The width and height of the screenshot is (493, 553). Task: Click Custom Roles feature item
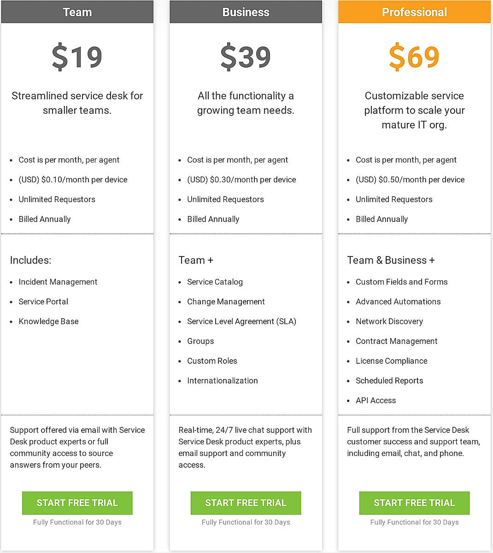(212, 361)
